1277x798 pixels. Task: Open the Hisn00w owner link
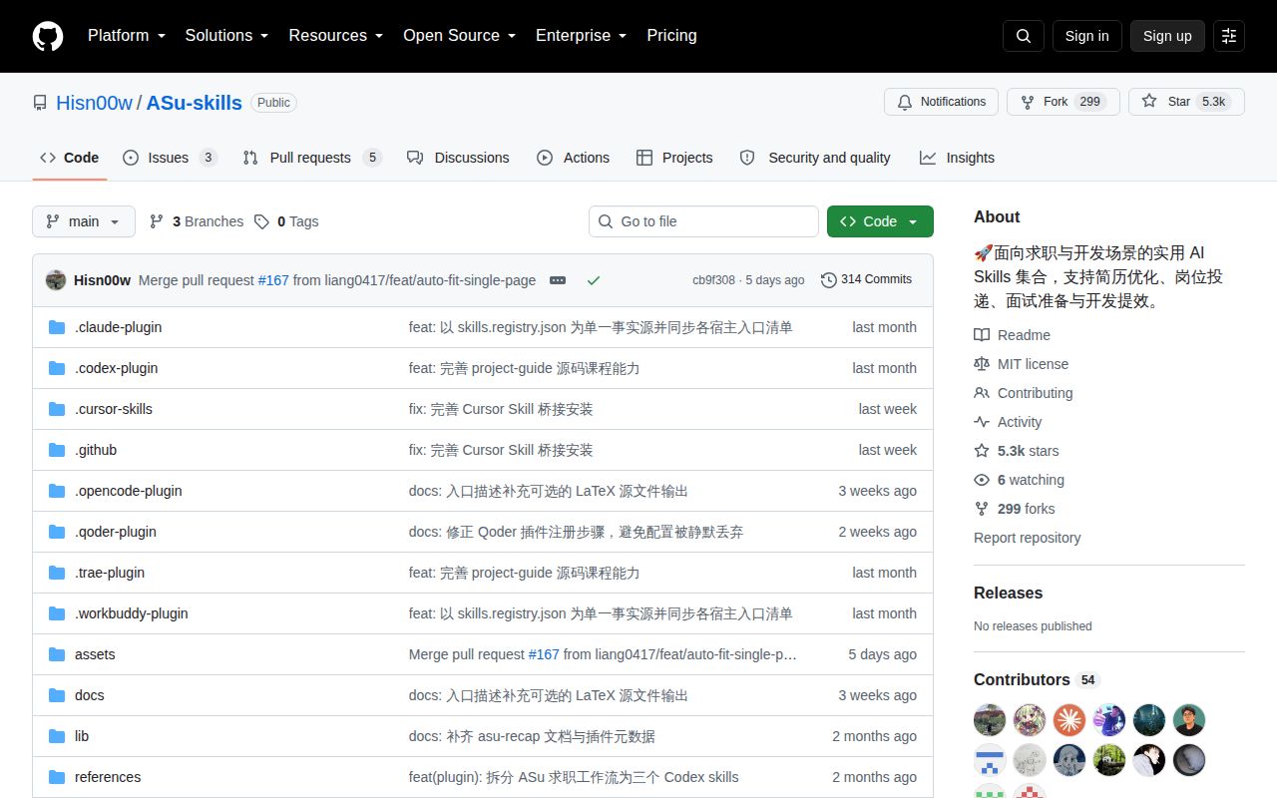pyautogui.click(x=95, y=103)
